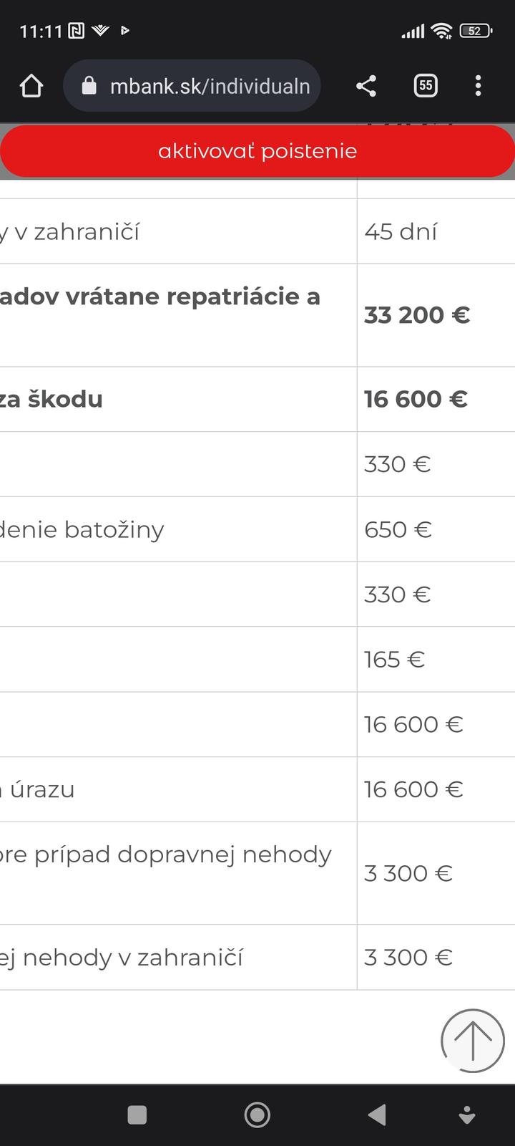Tap the browser home icon
The width and height of the screenshot is (515, 1146).
pyautogui.click(x=31, y=86)
